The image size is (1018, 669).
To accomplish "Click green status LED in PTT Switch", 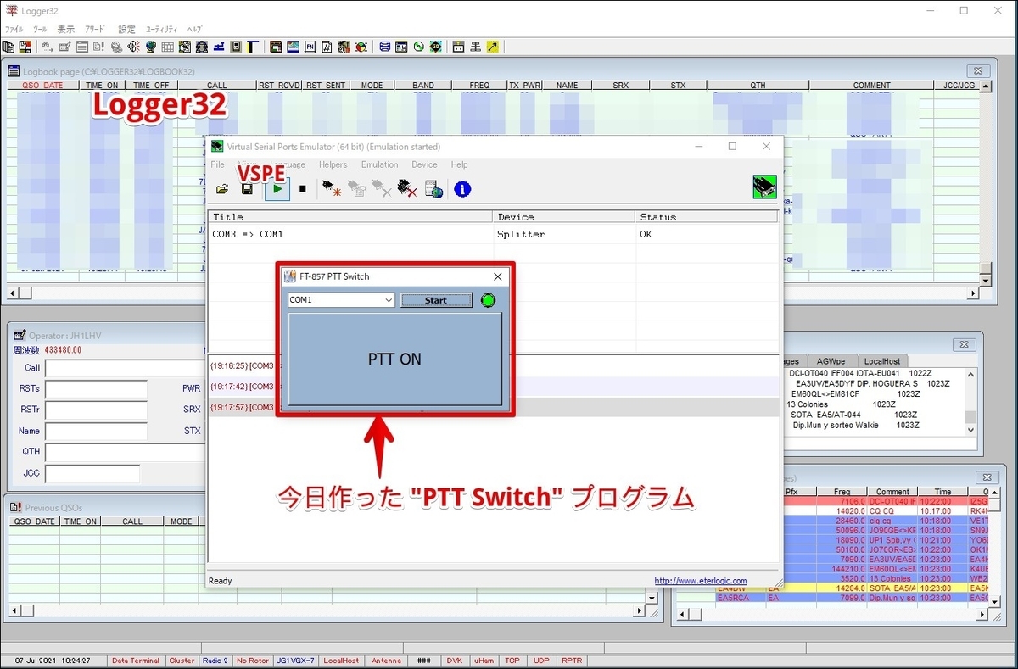I will [x=488, y=300].
